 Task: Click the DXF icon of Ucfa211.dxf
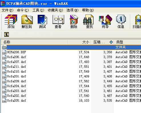coord(4,67)
